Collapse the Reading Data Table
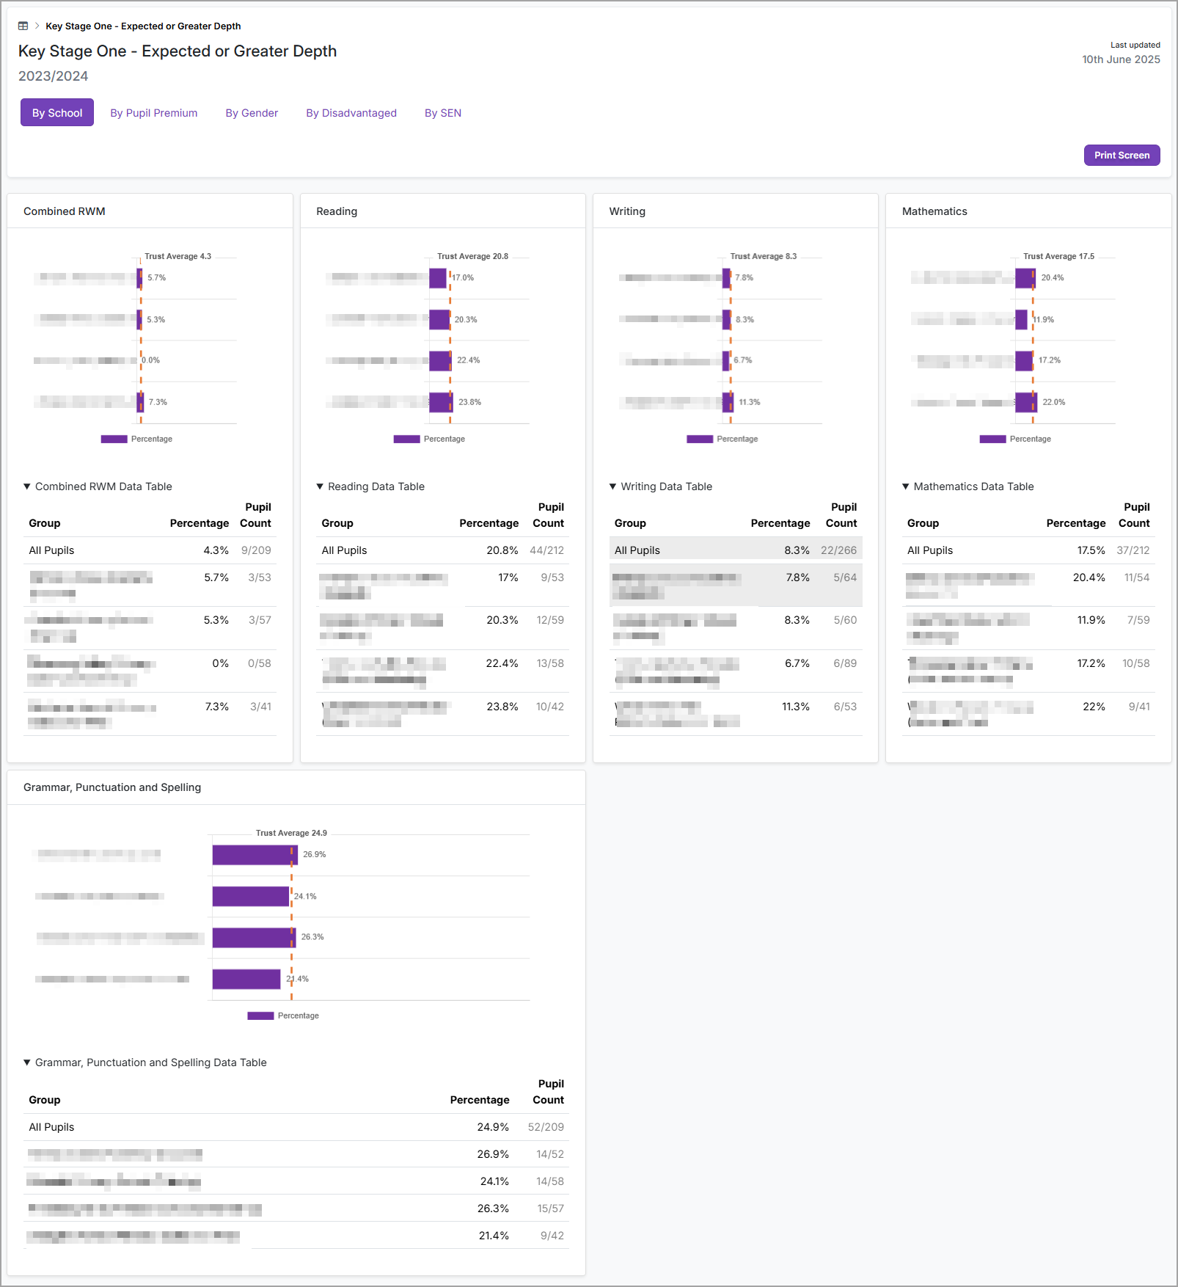Screen dimensions: 1178x1287 click(370, 486)
